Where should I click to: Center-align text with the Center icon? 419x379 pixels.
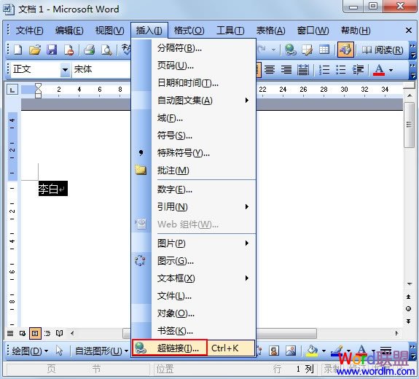tap(270, 70)
